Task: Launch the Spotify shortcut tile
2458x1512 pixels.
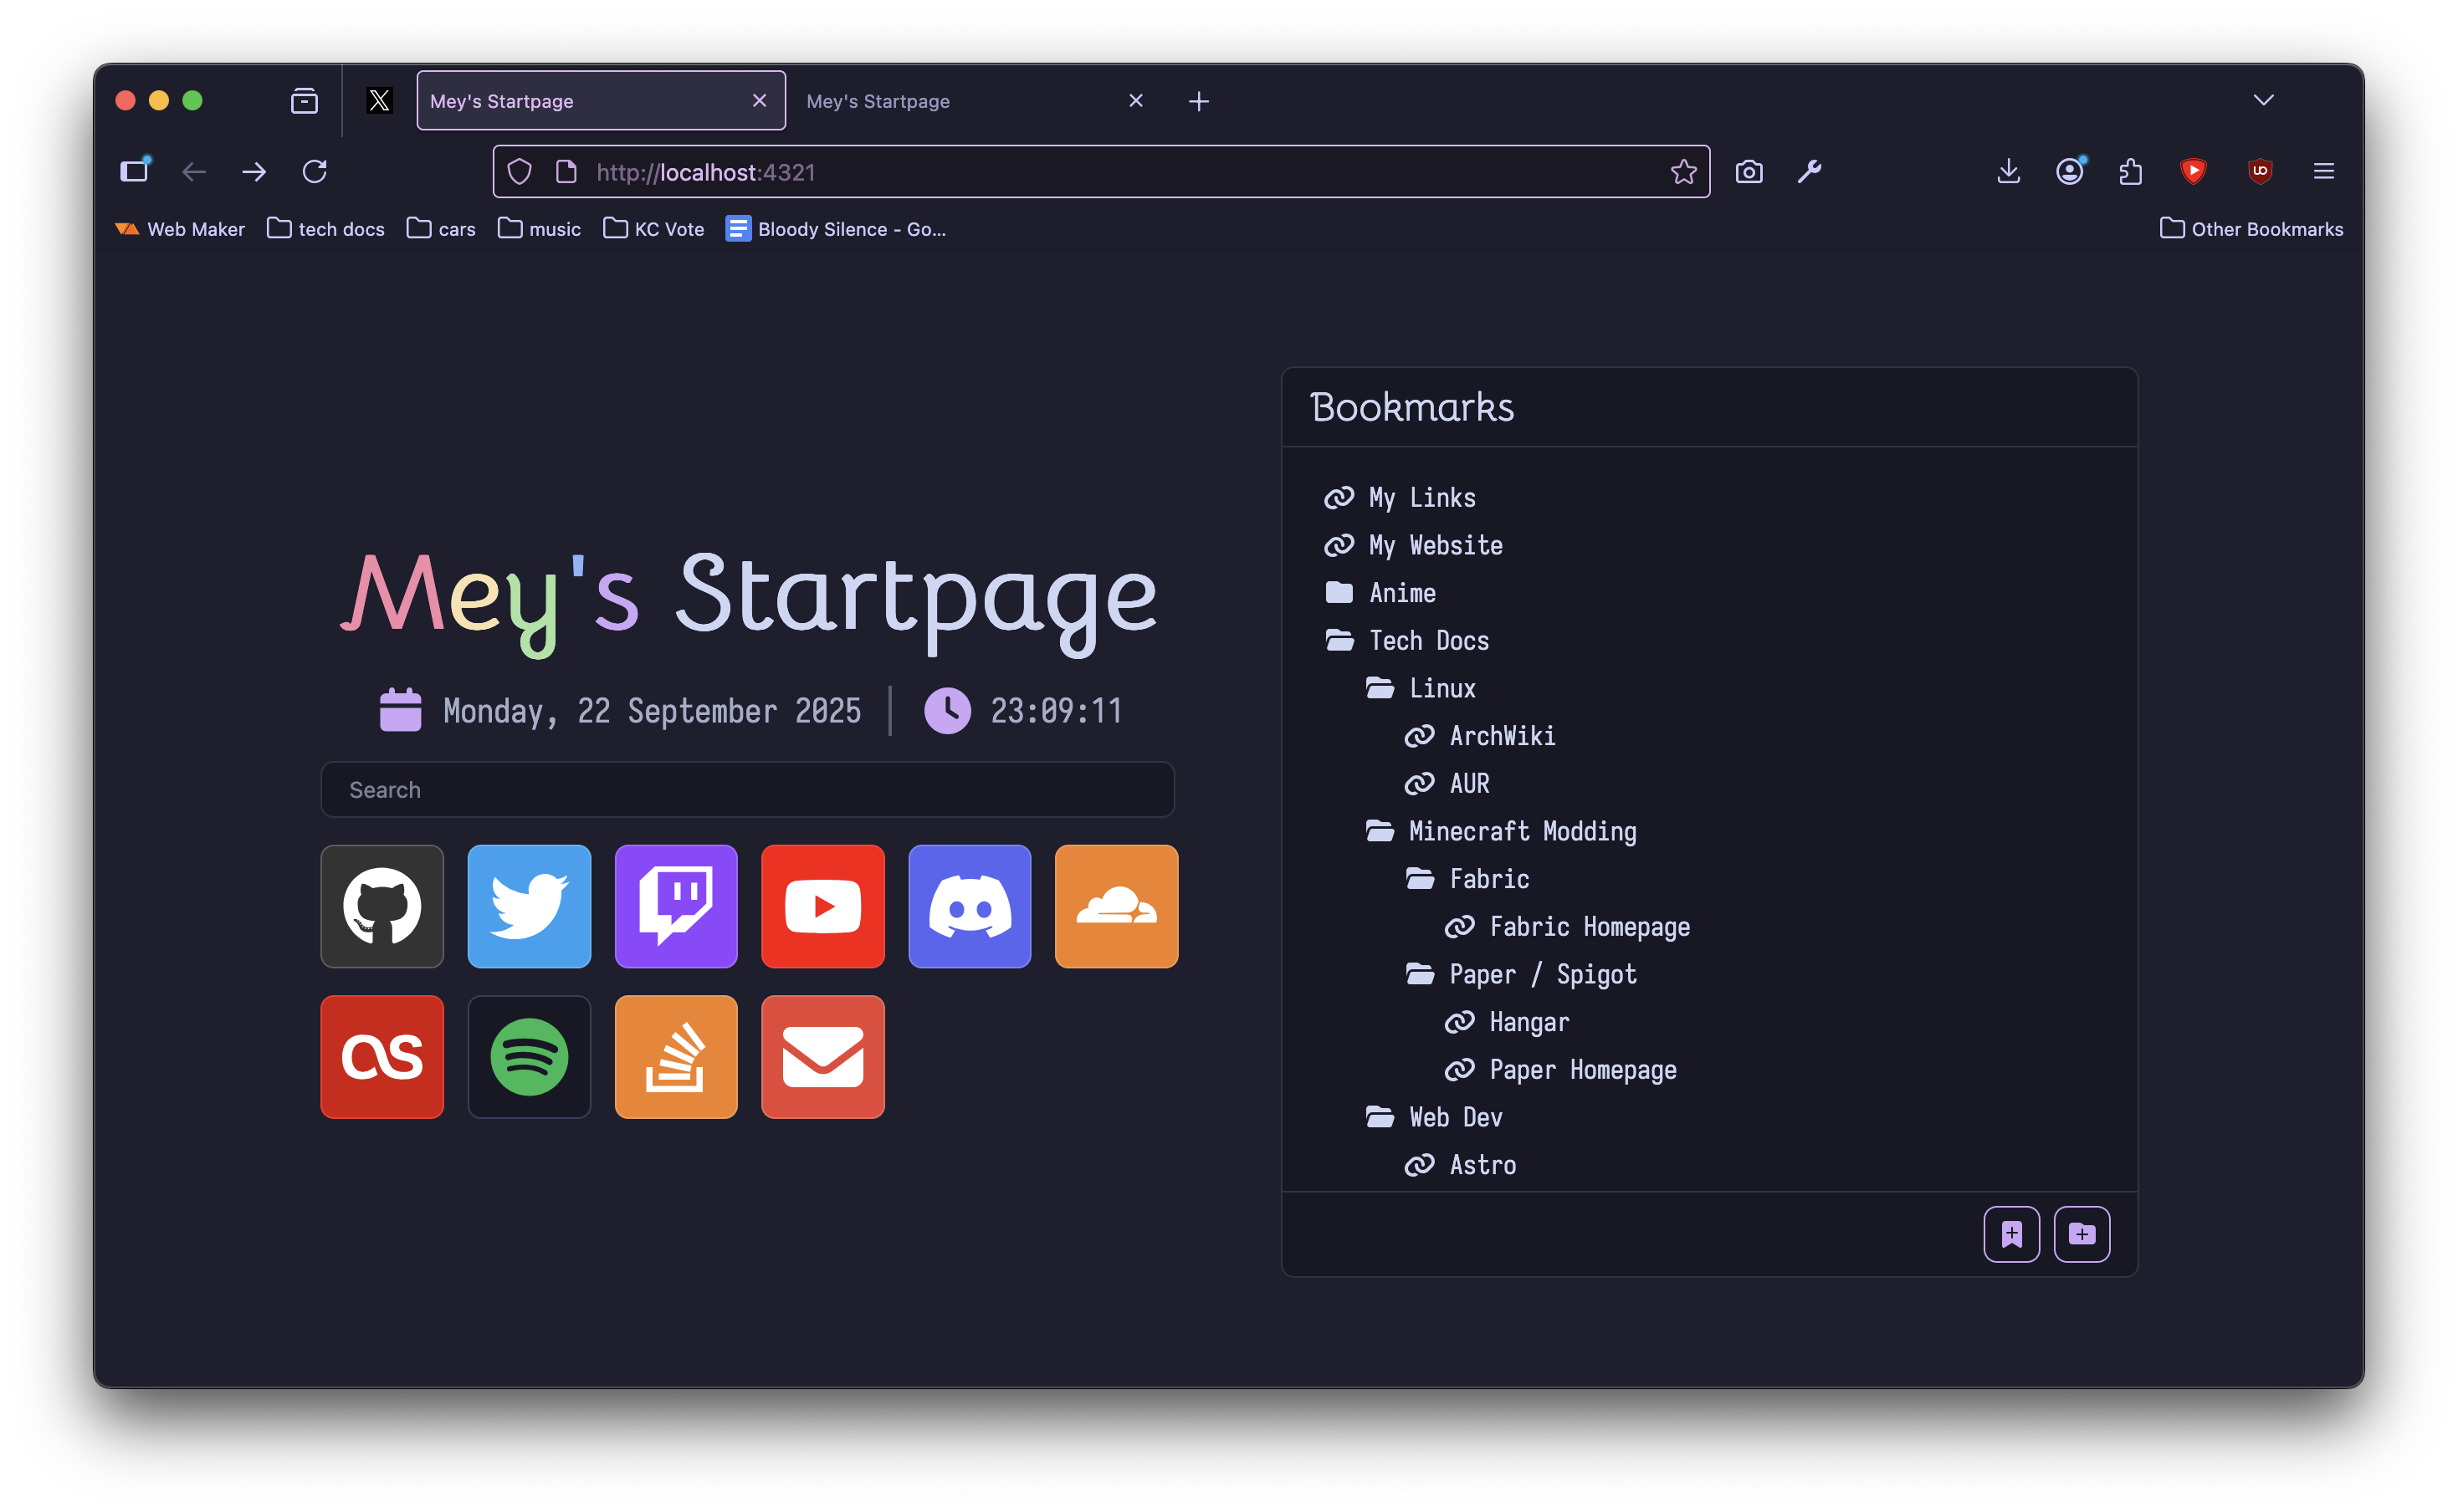Action: coord(528,1056)
